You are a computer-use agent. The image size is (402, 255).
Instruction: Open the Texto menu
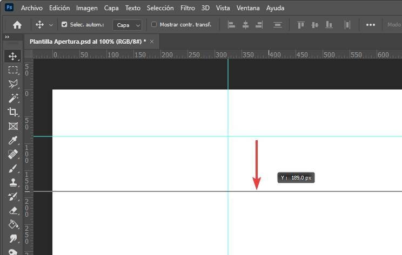(x=132, y=8)
